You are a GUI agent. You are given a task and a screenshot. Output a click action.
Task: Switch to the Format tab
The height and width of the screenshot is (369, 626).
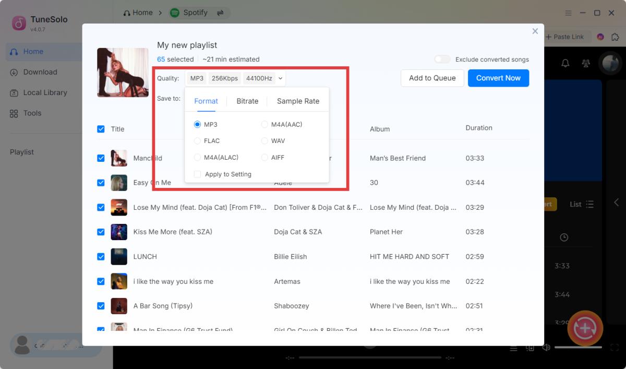coord(206,101)
